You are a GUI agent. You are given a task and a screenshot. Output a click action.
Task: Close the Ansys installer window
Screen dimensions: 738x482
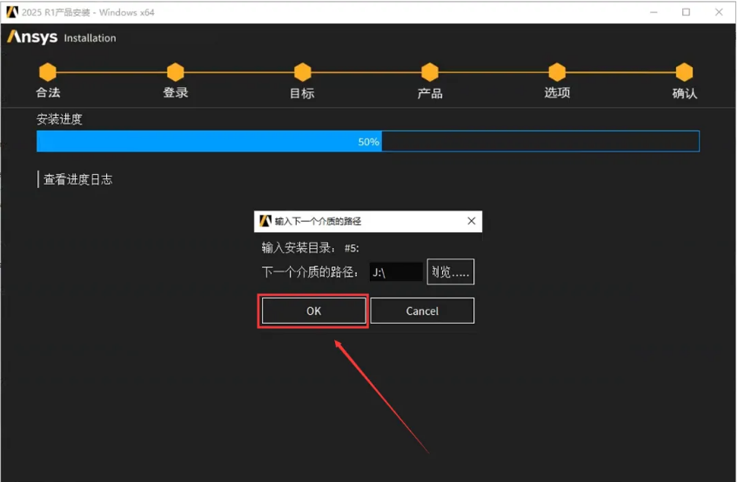pyautogui.click(x=719, y=12)
